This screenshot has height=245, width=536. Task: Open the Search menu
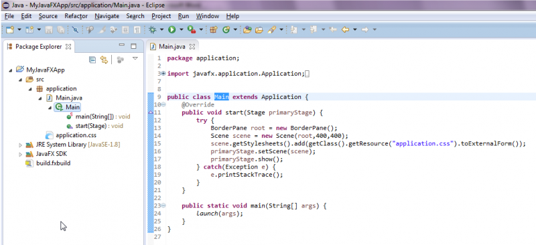135,16
